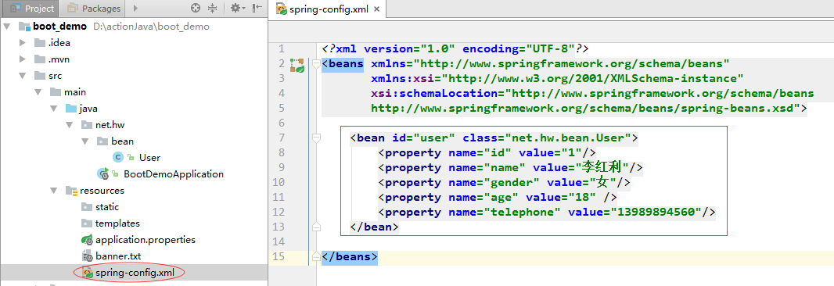Click the net.hw package icon
Image resolution: width=834 pixels, height=286 pixels.
point(88,126)
